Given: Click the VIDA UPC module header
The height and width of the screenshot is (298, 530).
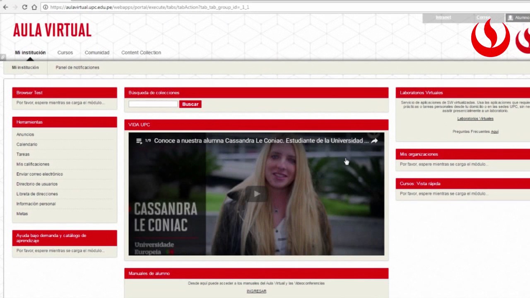Looking at the screenshot, I should click(256, 125).
